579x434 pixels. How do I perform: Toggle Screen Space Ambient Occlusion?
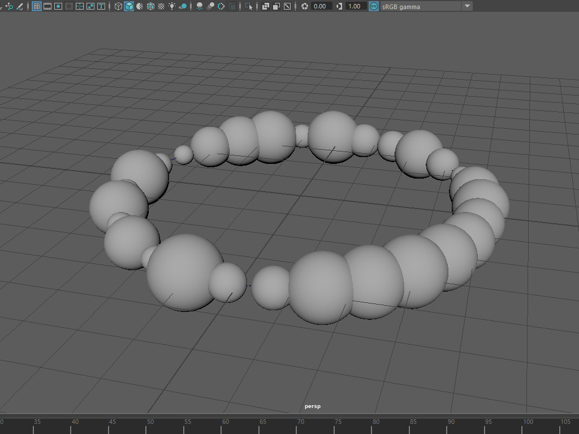(x=200, y=6)
